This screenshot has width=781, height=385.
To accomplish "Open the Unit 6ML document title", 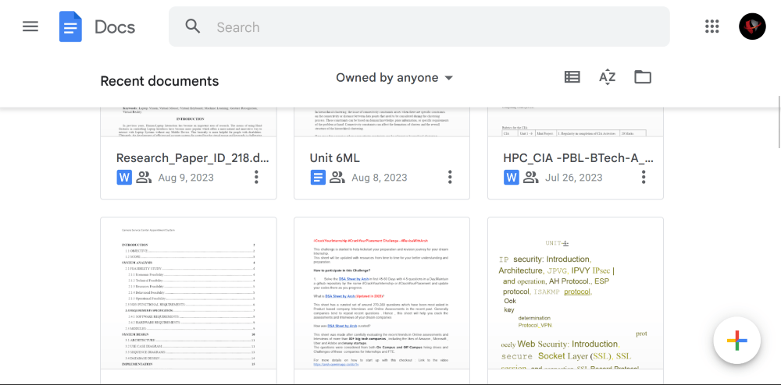I will 334,158.
